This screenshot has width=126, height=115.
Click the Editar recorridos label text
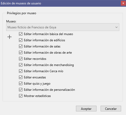(35, 59)
